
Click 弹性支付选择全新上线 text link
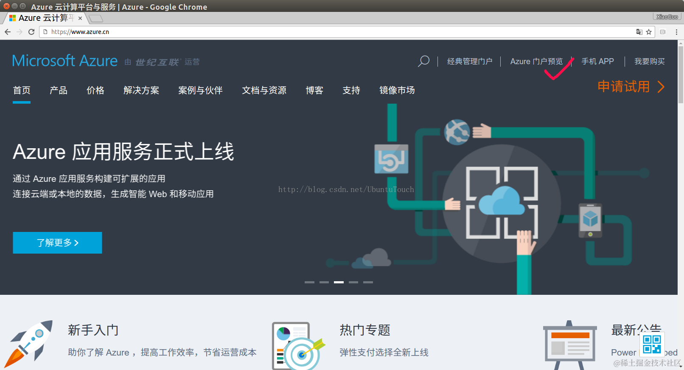384,352
